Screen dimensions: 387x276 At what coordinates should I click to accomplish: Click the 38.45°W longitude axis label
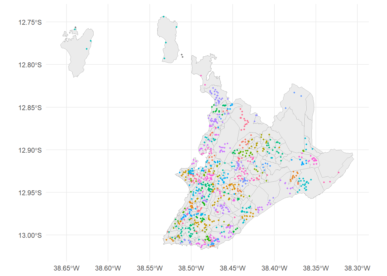coord(233,269)
